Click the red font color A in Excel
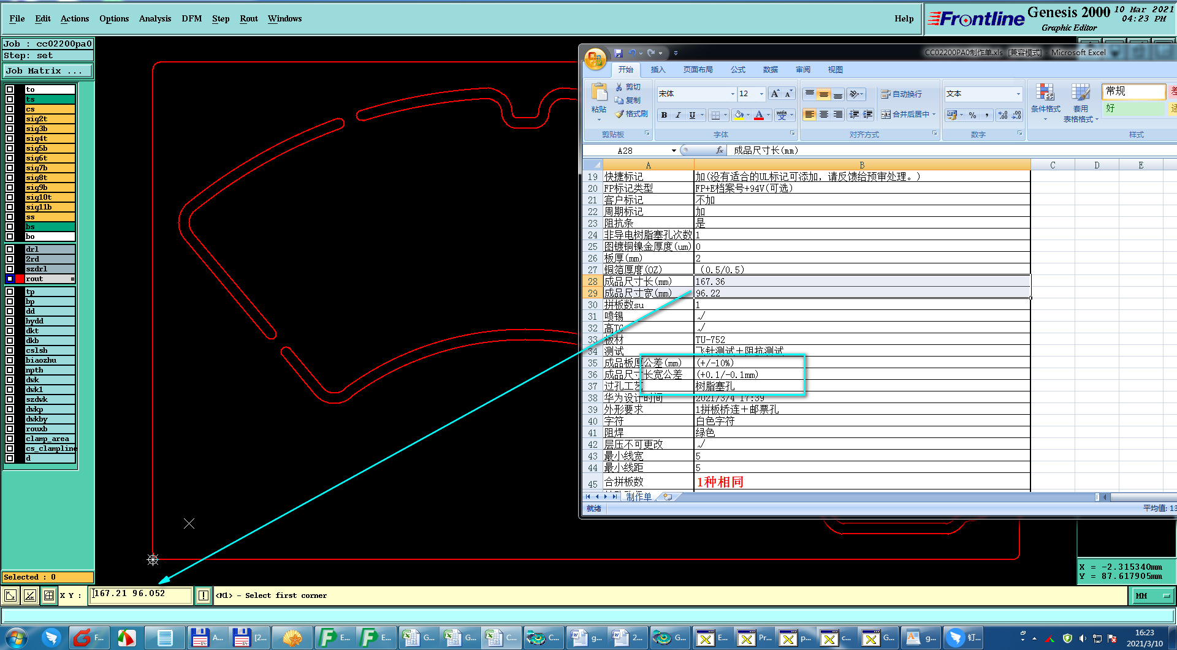 [759, 115]
